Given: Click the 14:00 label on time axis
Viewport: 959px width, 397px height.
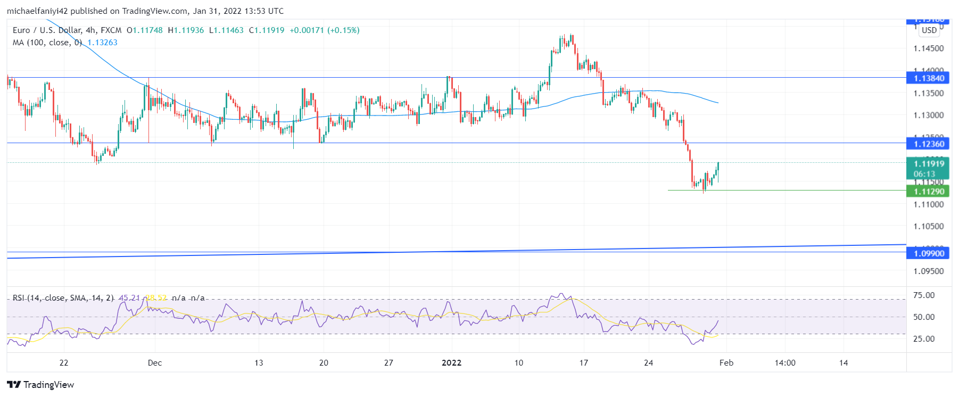Looking at the screenshot, I should 785,363.
